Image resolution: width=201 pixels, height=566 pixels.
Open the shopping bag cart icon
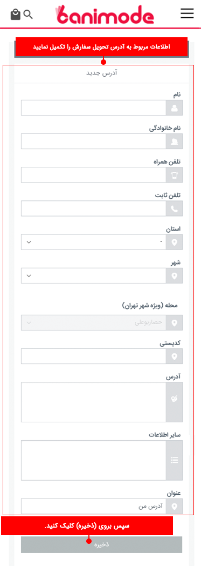tap(15, 15)
